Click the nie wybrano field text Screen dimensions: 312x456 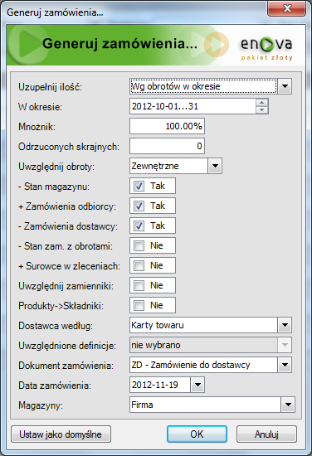tap(156, 345)
